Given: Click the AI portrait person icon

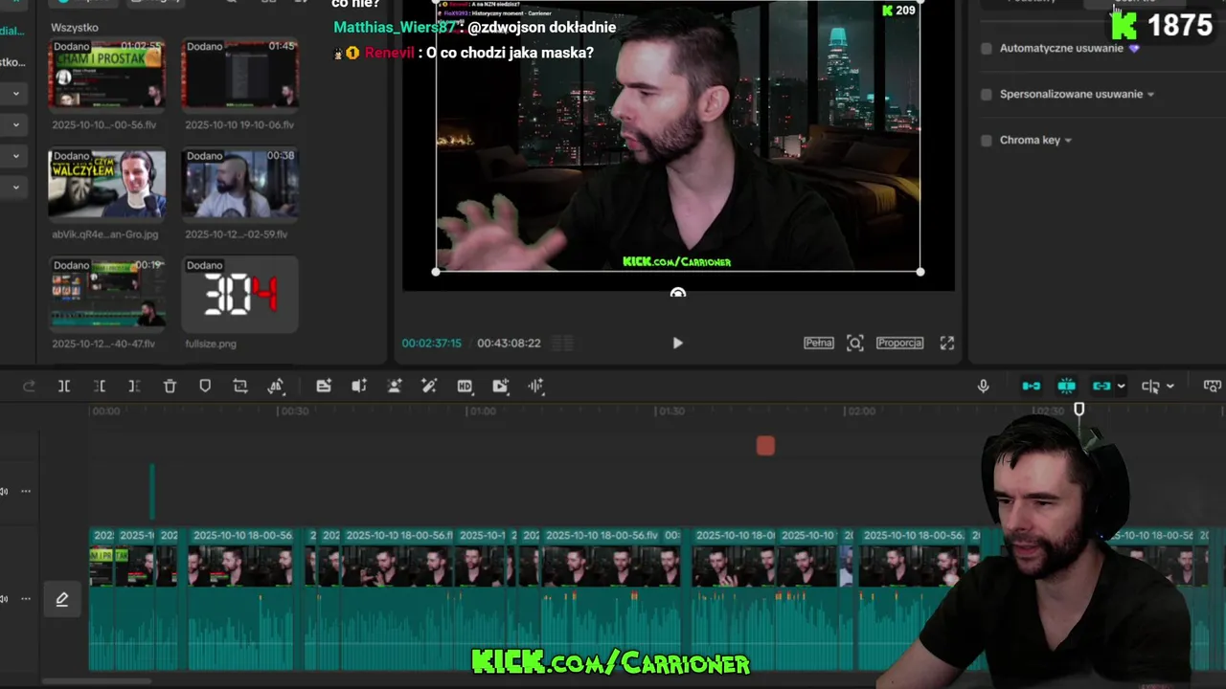Looking at the screenshot, I should coord(395,386).
